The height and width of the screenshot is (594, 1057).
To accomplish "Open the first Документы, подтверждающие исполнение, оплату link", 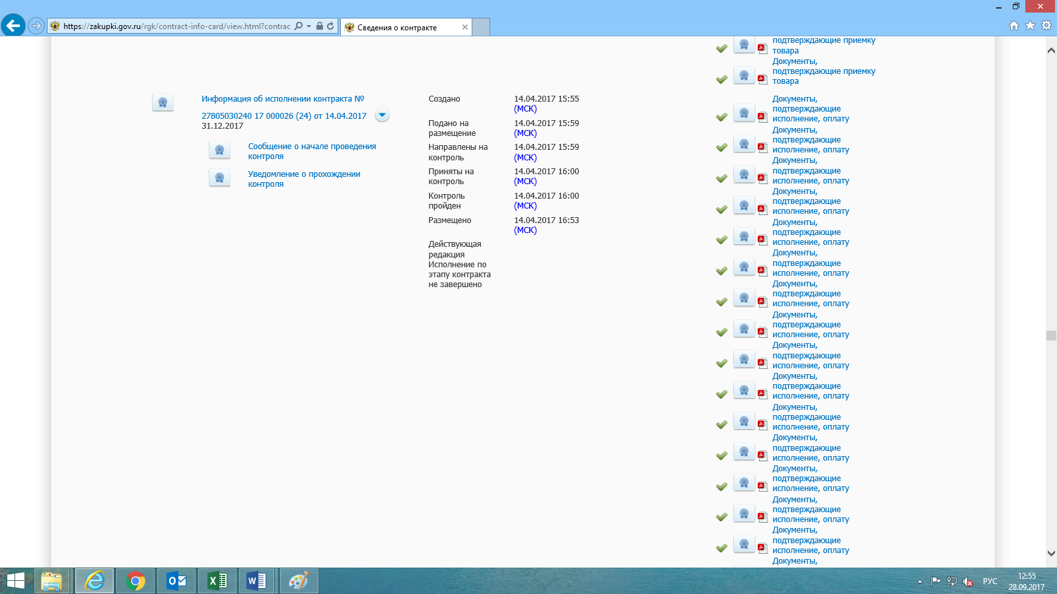I will 811,109.
